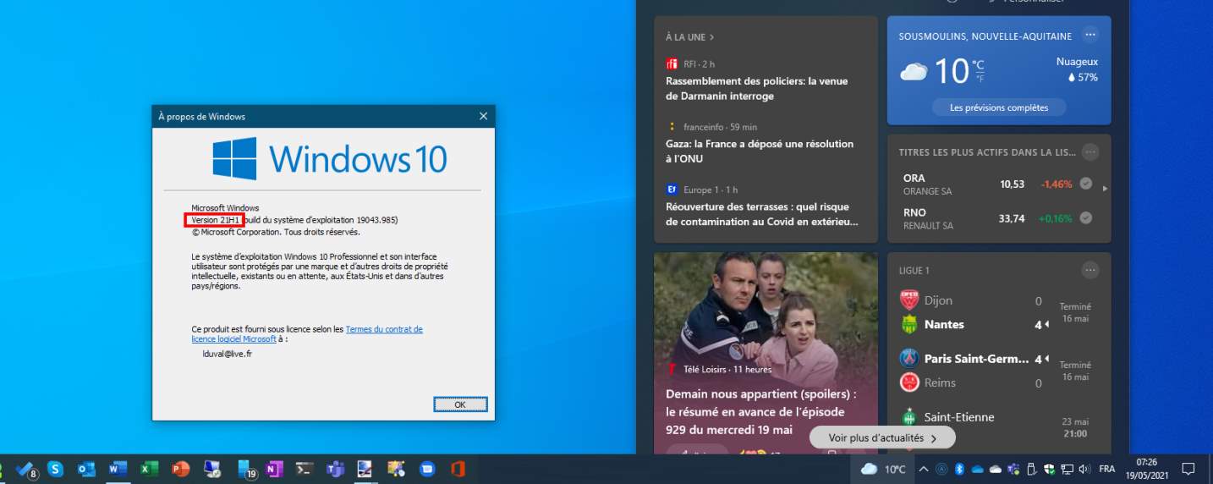Toggle watchlist checkmark for RNO Renault

pos(1086,218)
